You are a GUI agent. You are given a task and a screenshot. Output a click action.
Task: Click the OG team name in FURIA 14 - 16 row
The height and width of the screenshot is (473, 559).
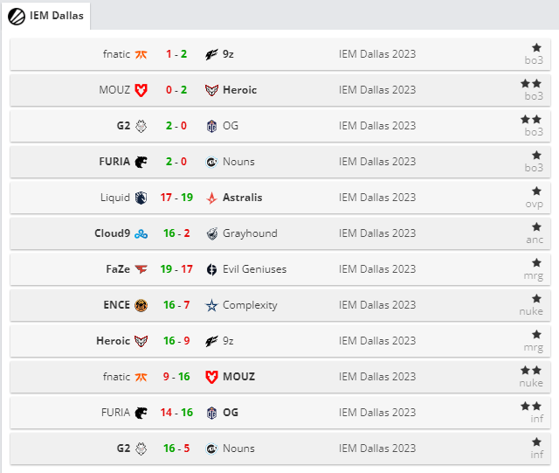click(x=231, y=413)
